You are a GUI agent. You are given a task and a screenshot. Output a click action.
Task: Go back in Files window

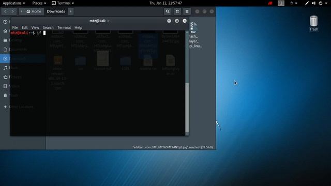[5, 11]
